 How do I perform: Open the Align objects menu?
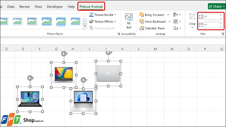coord(177,15)
